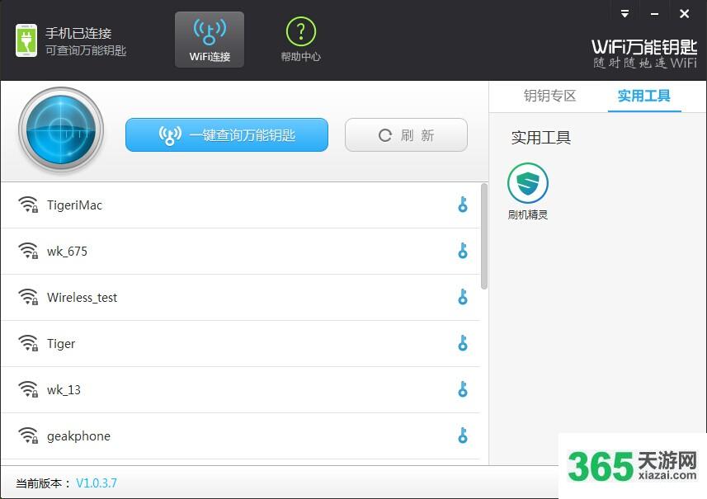Click the key icon beside wk_675
Image resolution: width=707 pixels, height=499 pixels.
(x=463, y=251)
